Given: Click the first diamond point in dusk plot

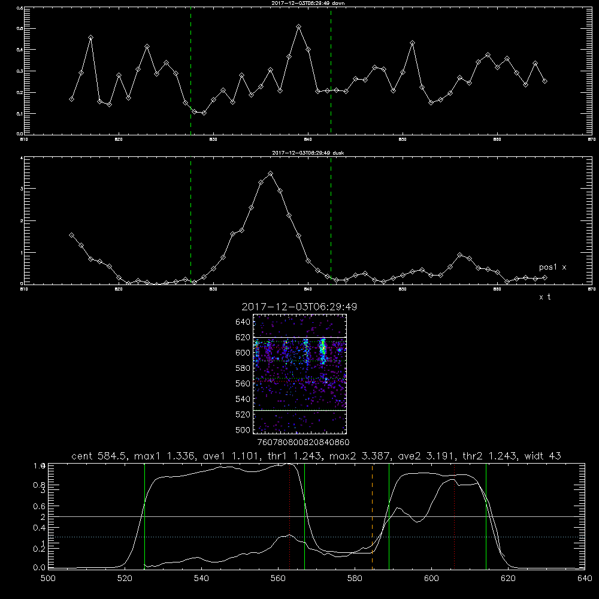Looking at the screenshot, I should pyautogui.click(x=71, y=235).
